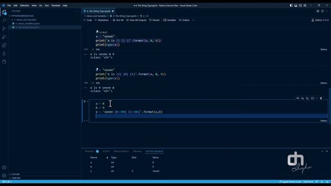Open the notebook Outline button
Screen dimensions: 331x186
[184, 20]
